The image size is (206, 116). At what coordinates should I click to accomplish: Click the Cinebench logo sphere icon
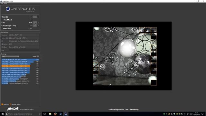pyautogui.click(x=8, y=9)
